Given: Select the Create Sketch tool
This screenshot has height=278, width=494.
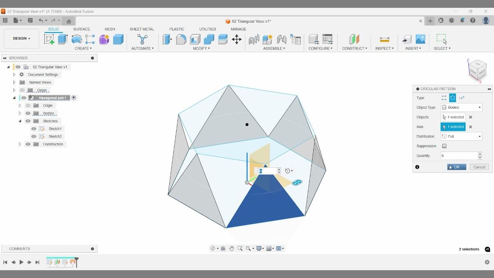Looking at the screenshot, I should point(49,39).
